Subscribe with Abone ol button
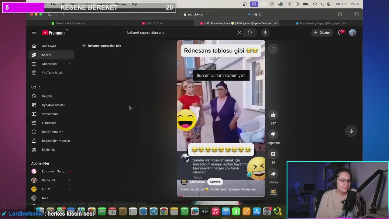This screenshot has width=389, height=219. click(215, 182)
